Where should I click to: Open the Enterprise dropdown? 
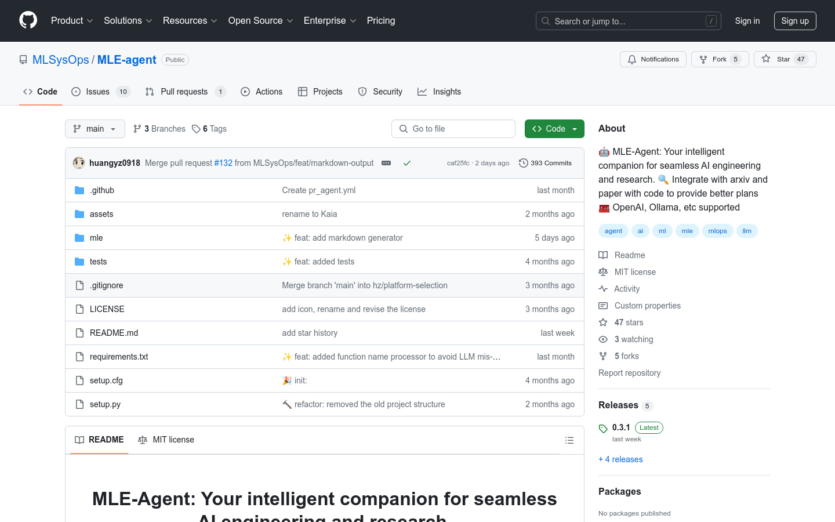[330, 21]
